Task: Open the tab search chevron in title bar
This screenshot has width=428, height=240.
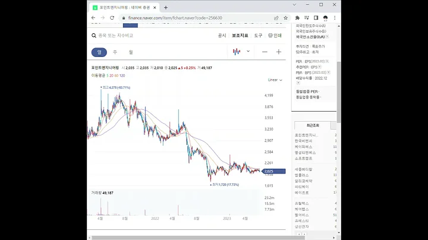Action: tap(294, 5)
